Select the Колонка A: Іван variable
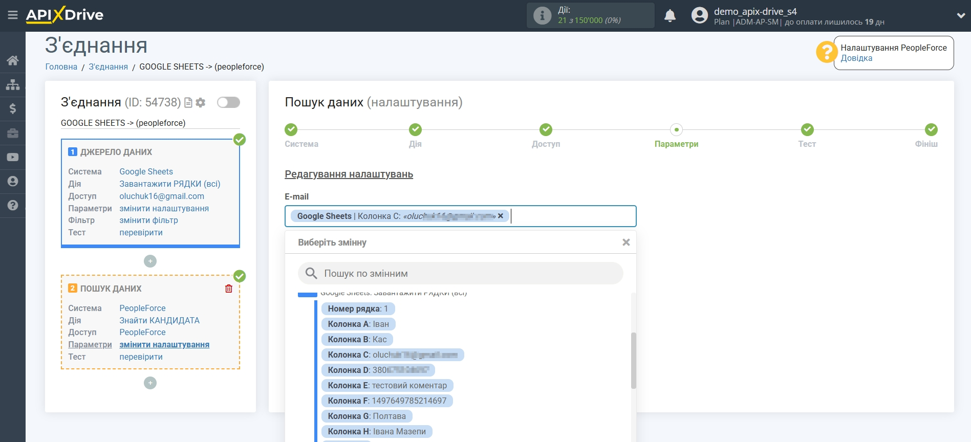971x442 pixels. (358, 324)
